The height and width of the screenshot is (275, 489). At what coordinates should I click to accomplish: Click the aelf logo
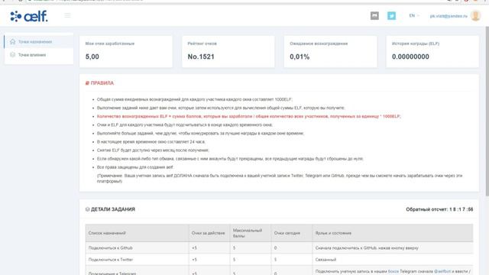(29, 16)
